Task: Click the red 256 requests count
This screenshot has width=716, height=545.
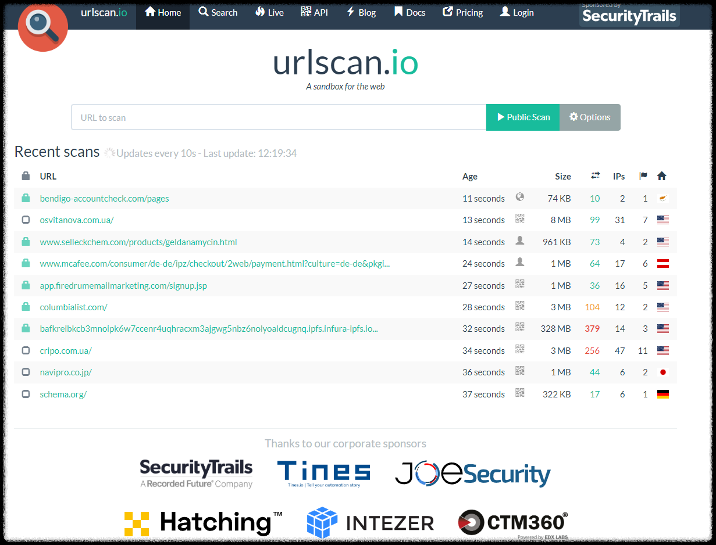Action: point(592,351)
